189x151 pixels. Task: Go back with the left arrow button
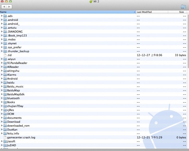4,7
